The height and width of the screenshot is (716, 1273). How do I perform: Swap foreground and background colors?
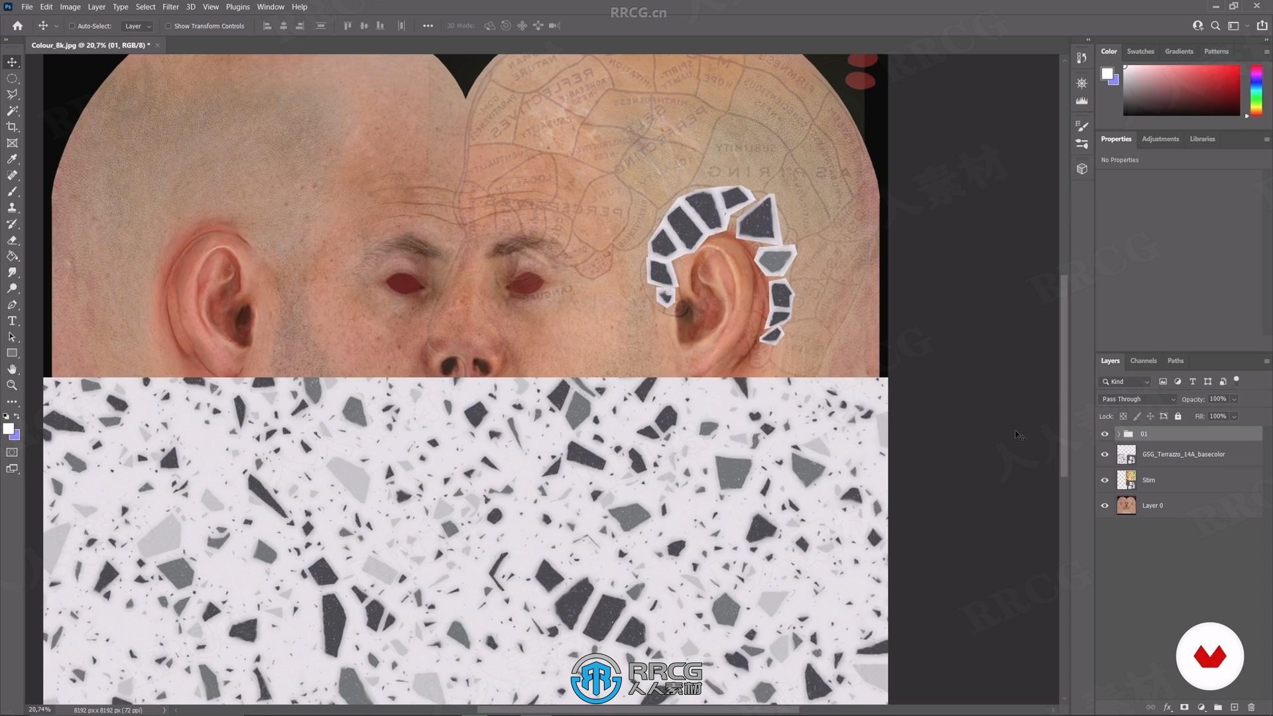pyautogui.click(x=17, y=416)
